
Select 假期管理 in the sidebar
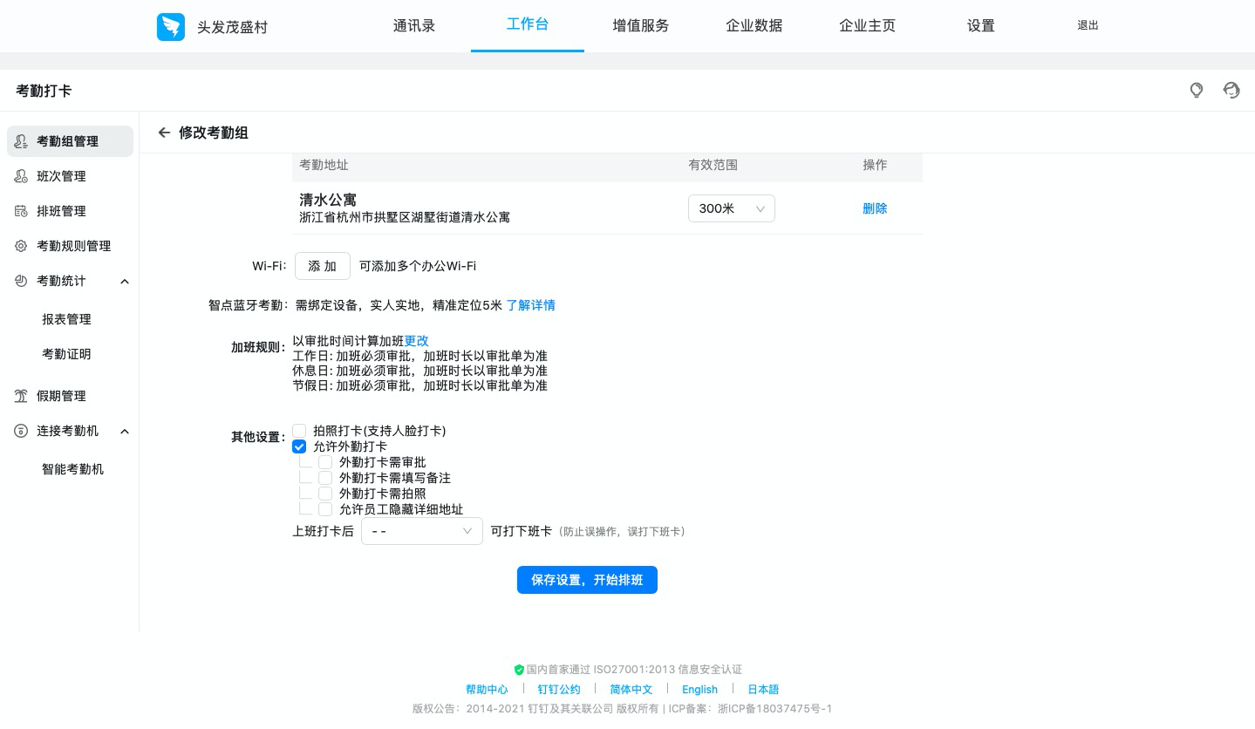click(61, 396)
